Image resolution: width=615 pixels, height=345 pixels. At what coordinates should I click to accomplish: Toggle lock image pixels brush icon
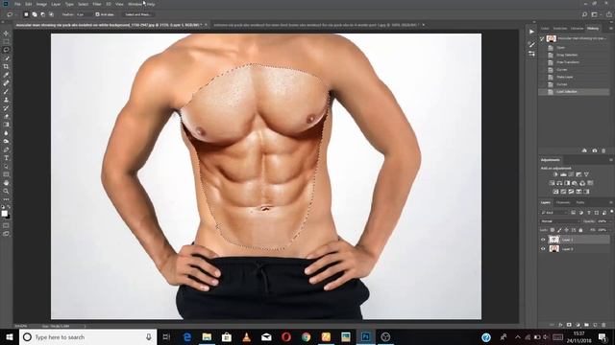point(559,230)
